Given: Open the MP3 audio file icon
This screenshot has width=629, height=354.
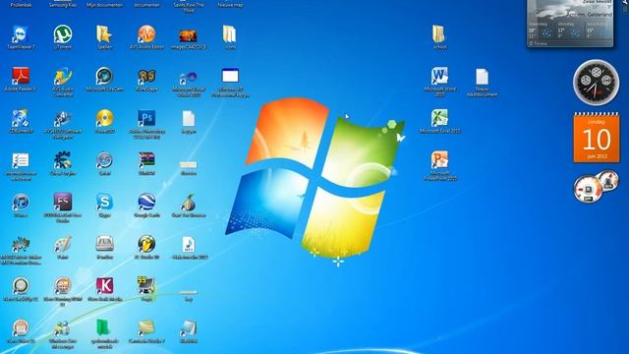Looking at the screenshot, I should pyautogui.click(x=188, y=244).
